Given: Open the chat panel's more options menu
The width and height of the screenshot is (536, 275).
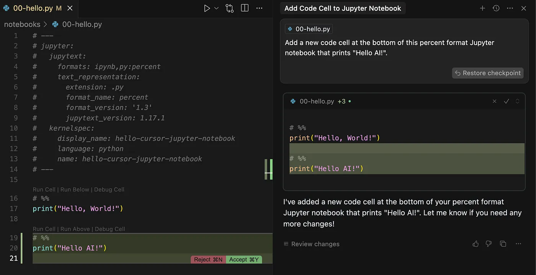Looking at the screenshot, I should pyautogui.click(x=510, y=8).
